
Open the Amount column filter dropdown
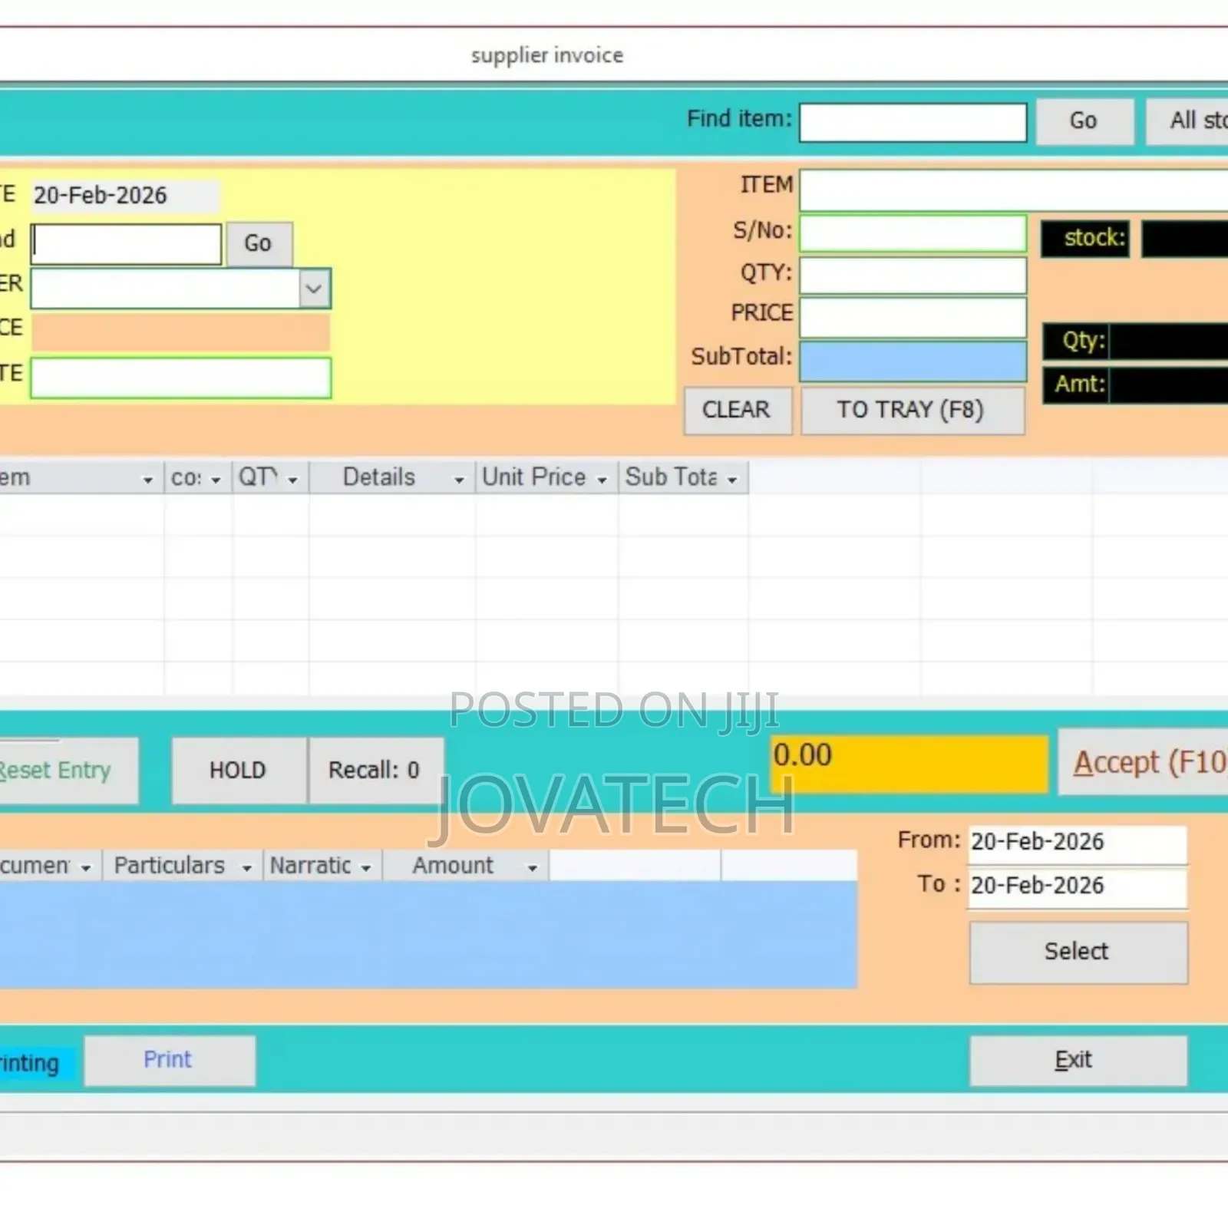532,868
